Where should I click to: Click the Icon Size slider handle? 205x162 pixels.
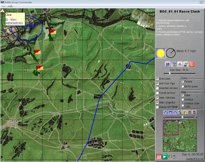click(x=170, y=73)
